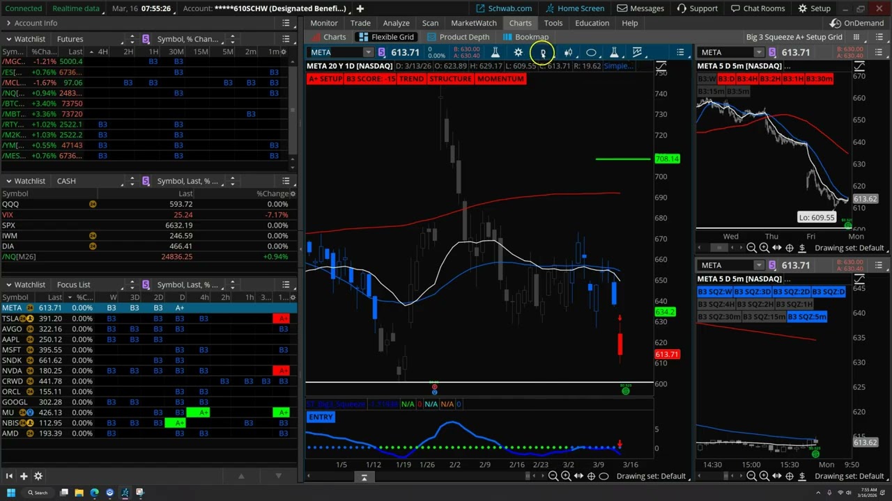Click the add gadget plus icon in sidebar footer
This screenshot has width=892, height=501.
[23, 476]
